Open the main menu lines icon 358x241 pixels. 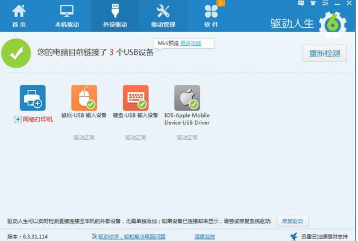point(325,3)
